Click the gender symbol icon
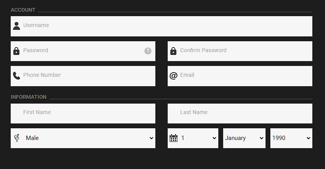 17,138
